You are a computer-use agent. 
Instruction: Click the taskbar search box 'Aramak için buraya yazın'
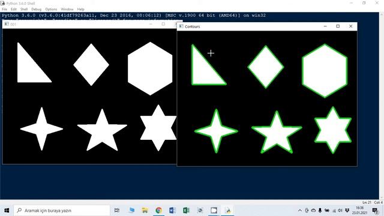pos(62,211)
